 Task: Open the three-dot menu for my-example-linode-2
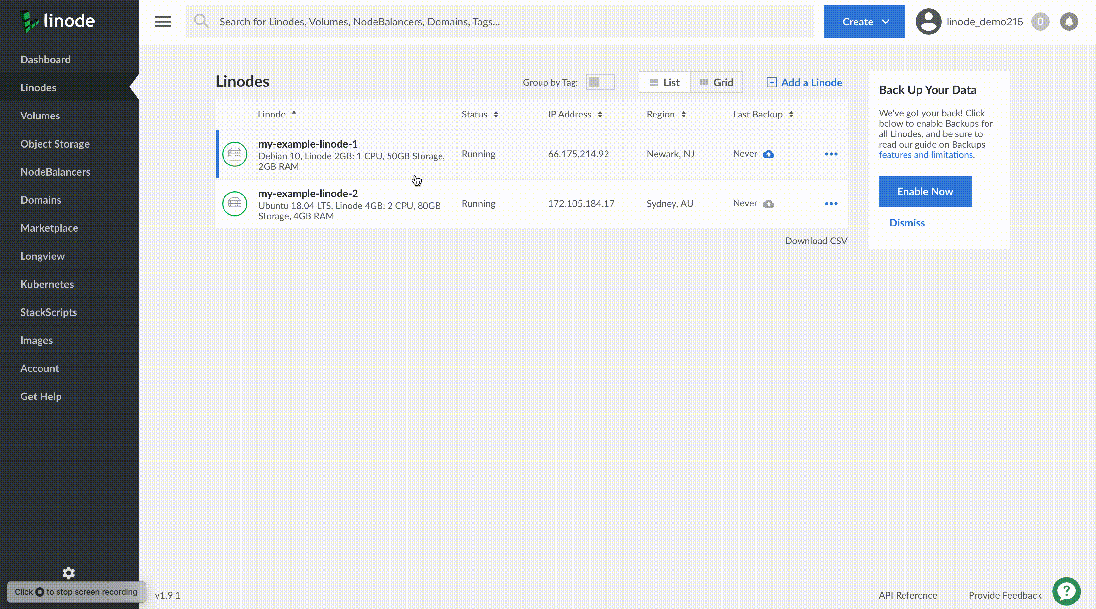pyautogui.click(x=831, y=204)
